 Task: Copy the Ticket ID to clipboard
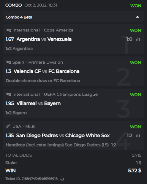tap(62, 179)
